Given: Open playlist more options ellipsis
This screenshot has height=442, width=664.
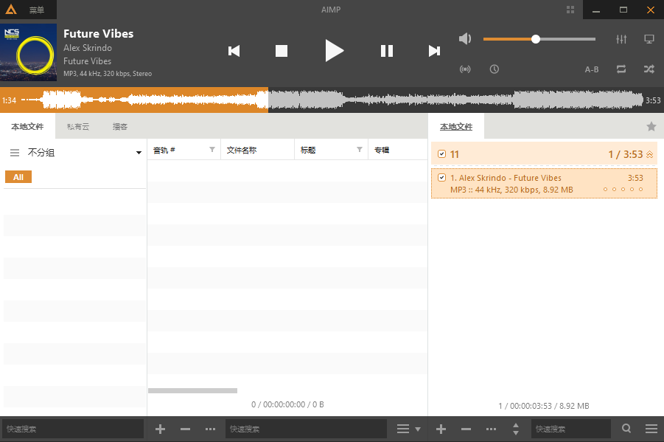Looking at the screenshot, I should [491, 429].
